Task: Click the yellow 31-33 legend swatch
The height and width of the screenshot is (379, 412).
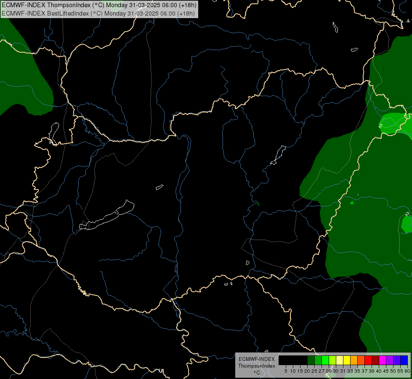Action: [x=347, y=360]
